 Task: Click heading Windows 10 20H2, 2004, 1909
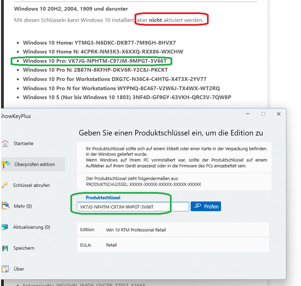[71, 9]
